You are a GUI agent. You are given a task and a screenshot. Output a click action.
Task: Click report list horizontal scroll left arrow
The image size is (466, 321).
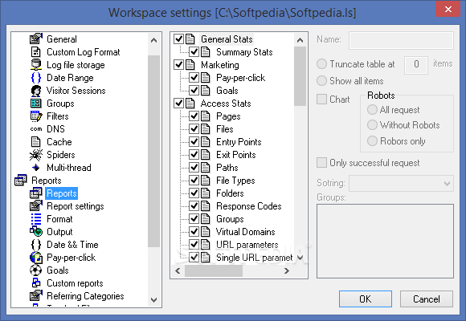click(x=178, y=270)
